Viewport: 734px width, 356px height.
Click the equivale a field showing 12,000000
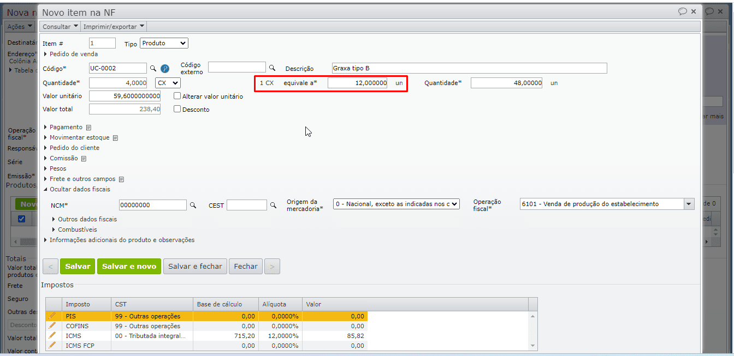point(358,83)
